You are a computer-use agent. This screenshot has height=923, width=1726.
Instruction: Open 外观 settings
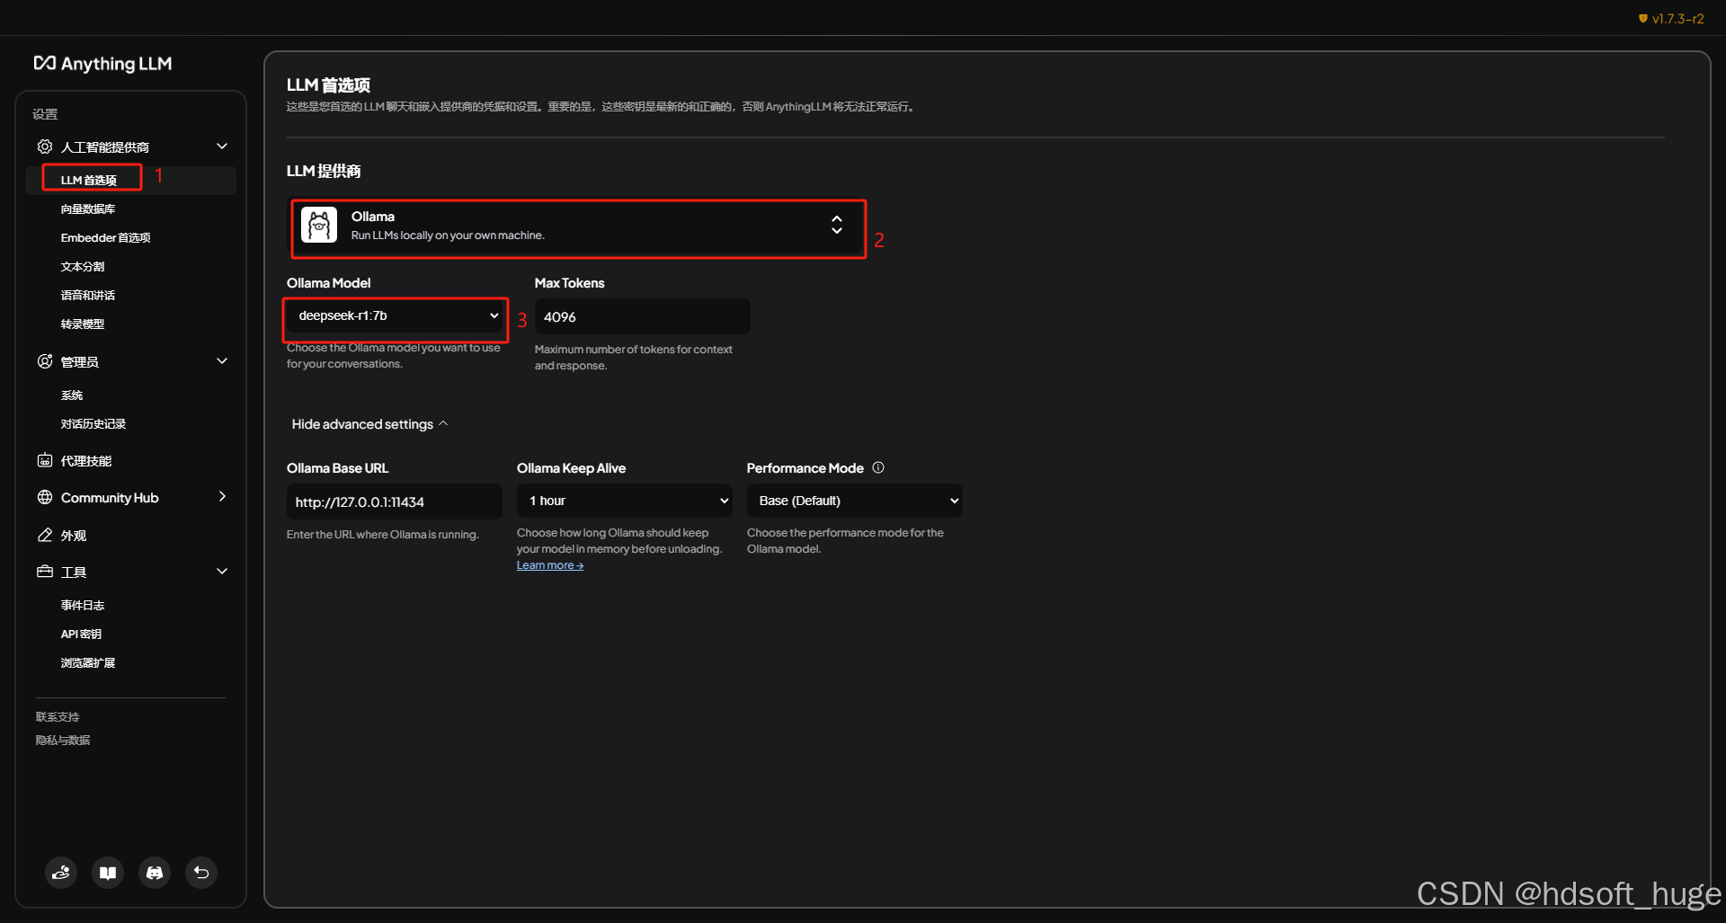(x=74, y=535)
